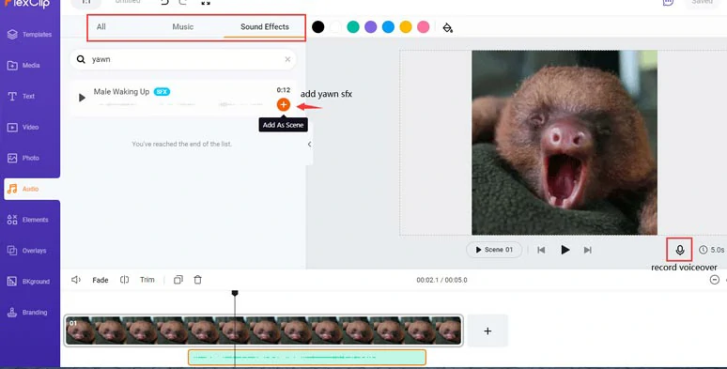Click the search magnifier icon
The width and height of the screenshot is (727, 369).
coord(81,59)
